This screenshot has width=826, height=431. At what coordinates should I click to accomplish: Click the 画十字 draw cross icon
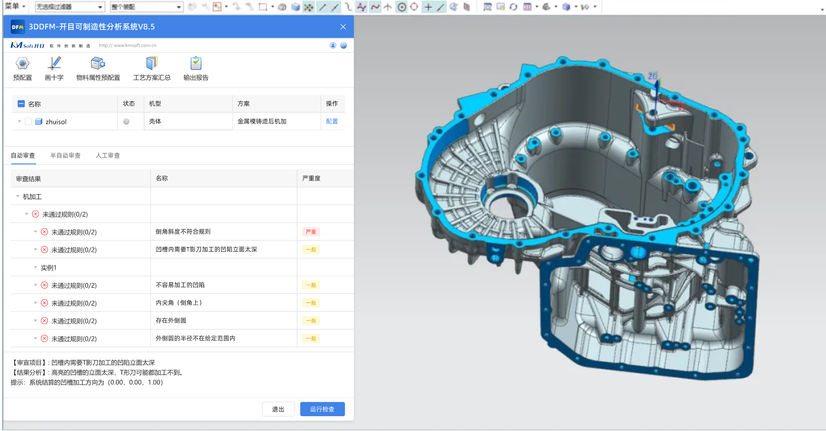54,64
